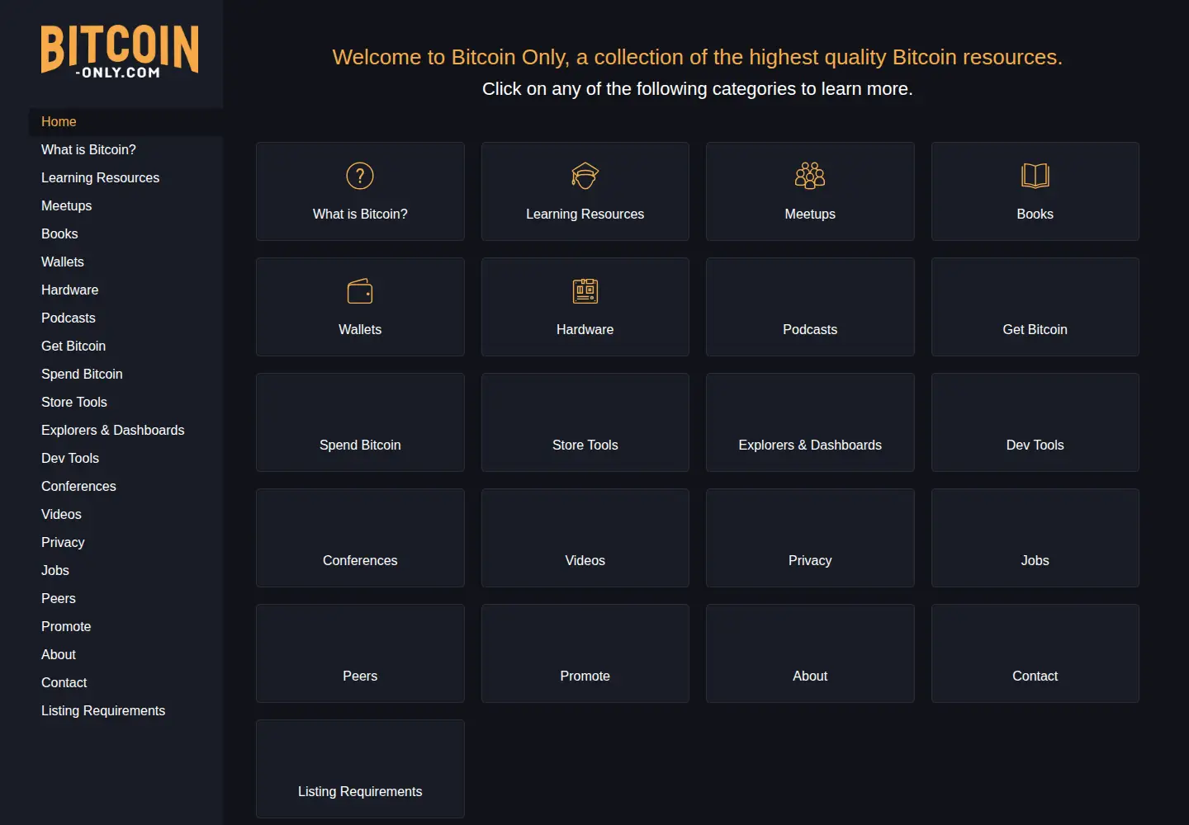Open the Listing Requirements card
Screen dimensions: 1189x825
(360, 769)
